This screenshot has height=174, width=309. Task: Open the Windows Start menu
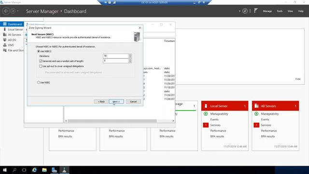click(5, 170)
